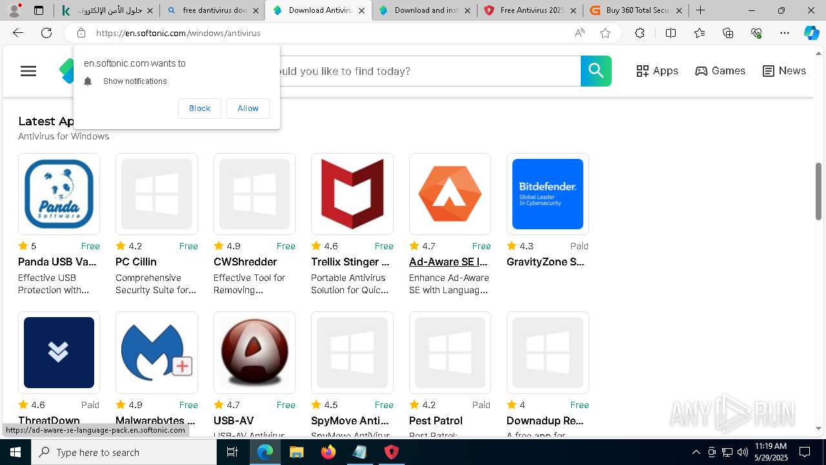Image resolution: width=826 pixels, height=465 pixels.
Task: Open the Bitdefender GravityZone thumbnail
Action: 548,194
